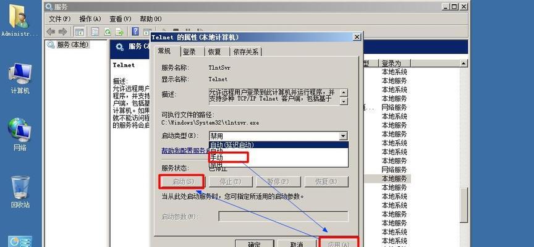The width and height of the screenshot is (534, 247).
Task: Click the 暂停(P) button
Action: coord(278,182)
